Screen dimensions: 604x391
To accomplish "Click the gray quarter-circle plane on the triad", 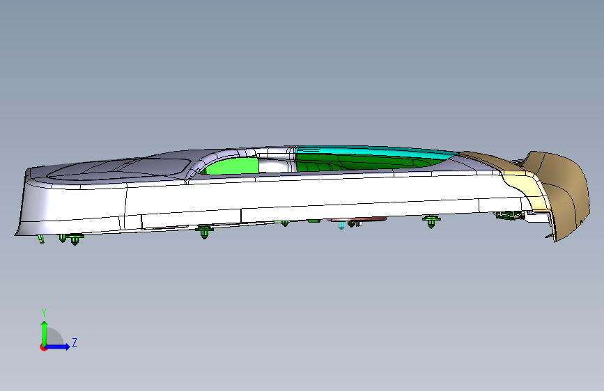I will click(54, 336).
